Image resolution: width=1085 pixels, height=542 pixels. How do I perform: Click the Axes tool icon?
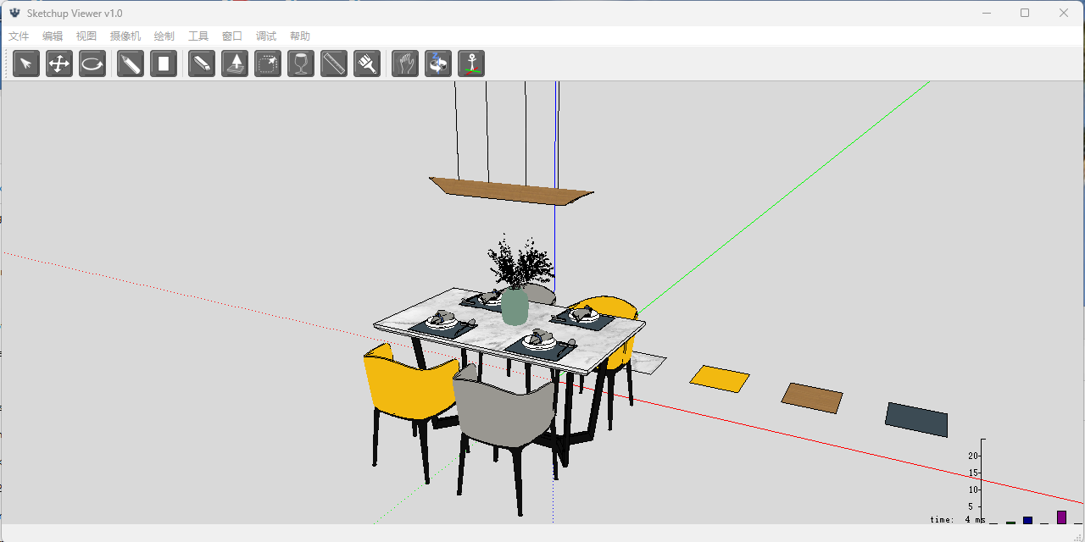pyautogui.click(x=471, y=64)
